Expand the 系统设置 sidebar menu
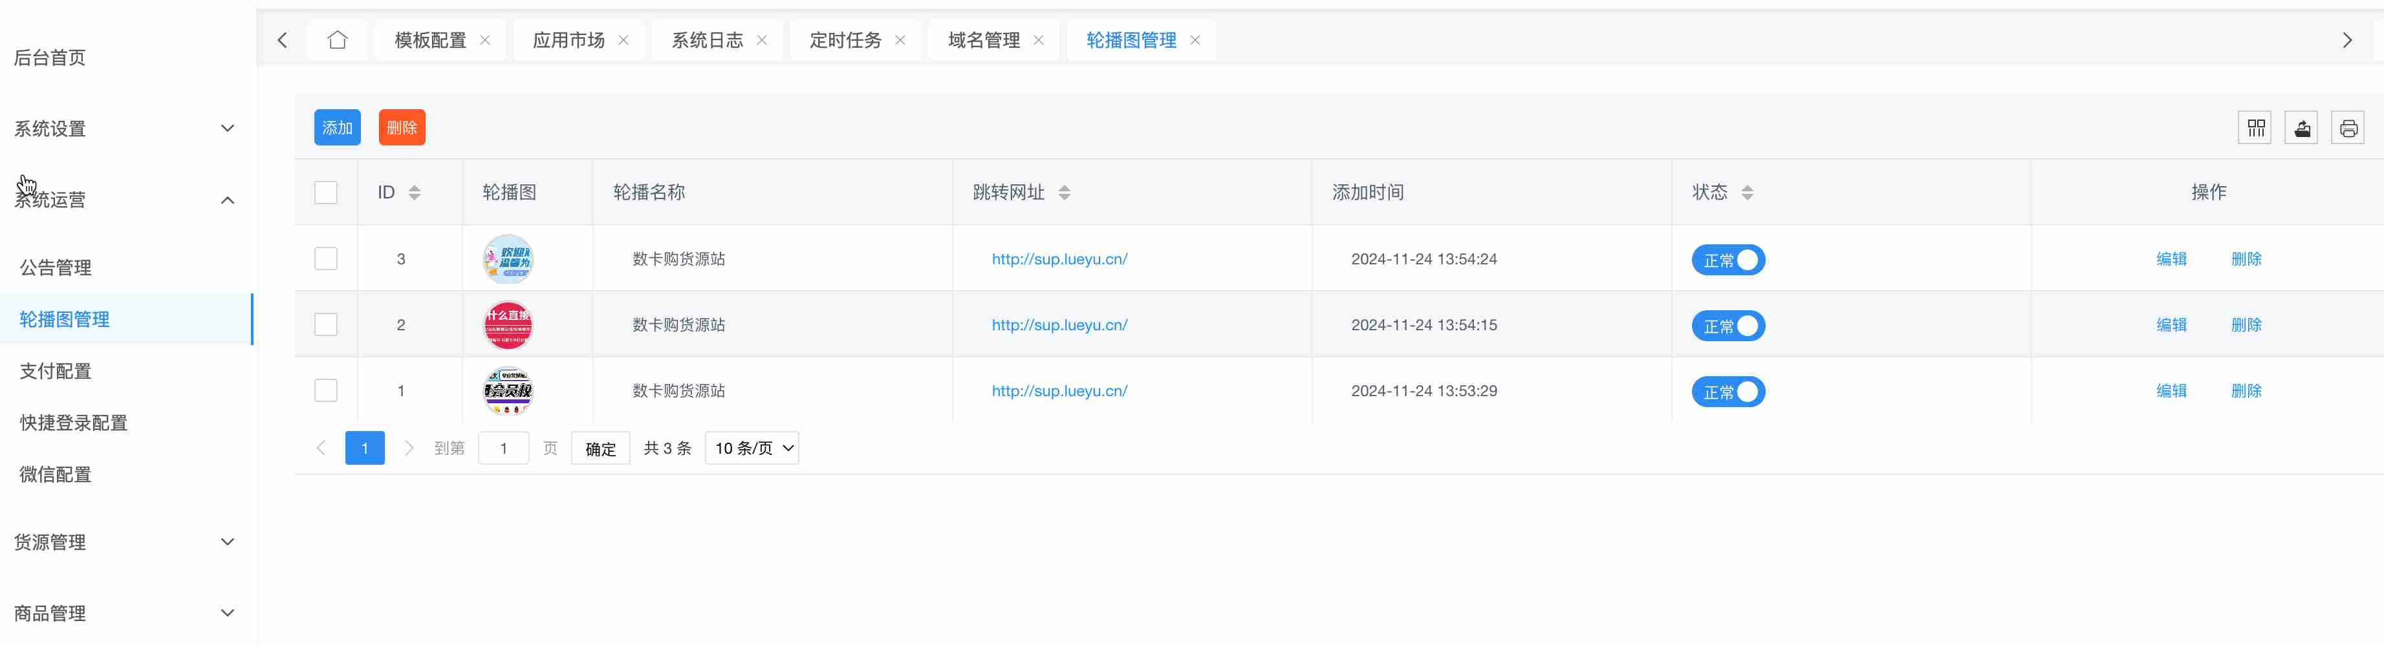The height and width of the screenshot is (645, 2384). pyautogui.click(x=125, y=129)
